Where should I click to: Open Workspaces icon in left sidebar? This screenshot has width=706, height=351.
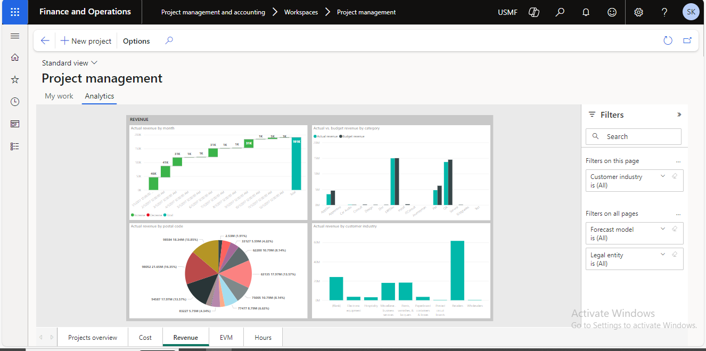[15, 124]
